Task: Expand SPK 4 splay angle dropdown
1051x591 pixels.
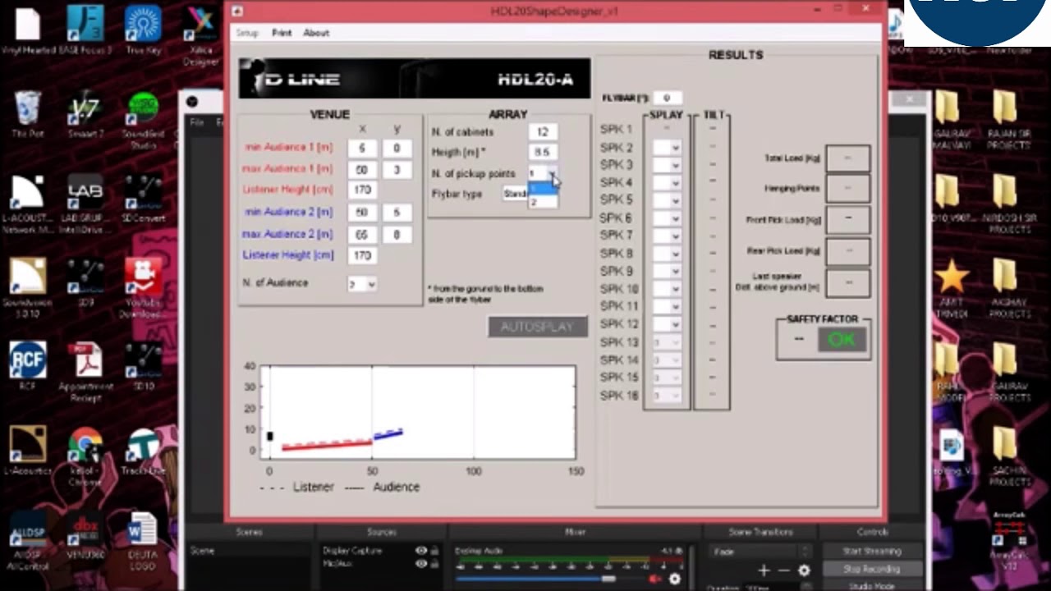Action: tap(667, 183)
